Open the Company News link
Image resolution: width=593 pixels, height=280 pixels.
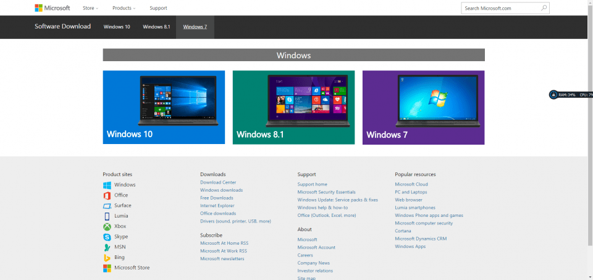point(313,263)
